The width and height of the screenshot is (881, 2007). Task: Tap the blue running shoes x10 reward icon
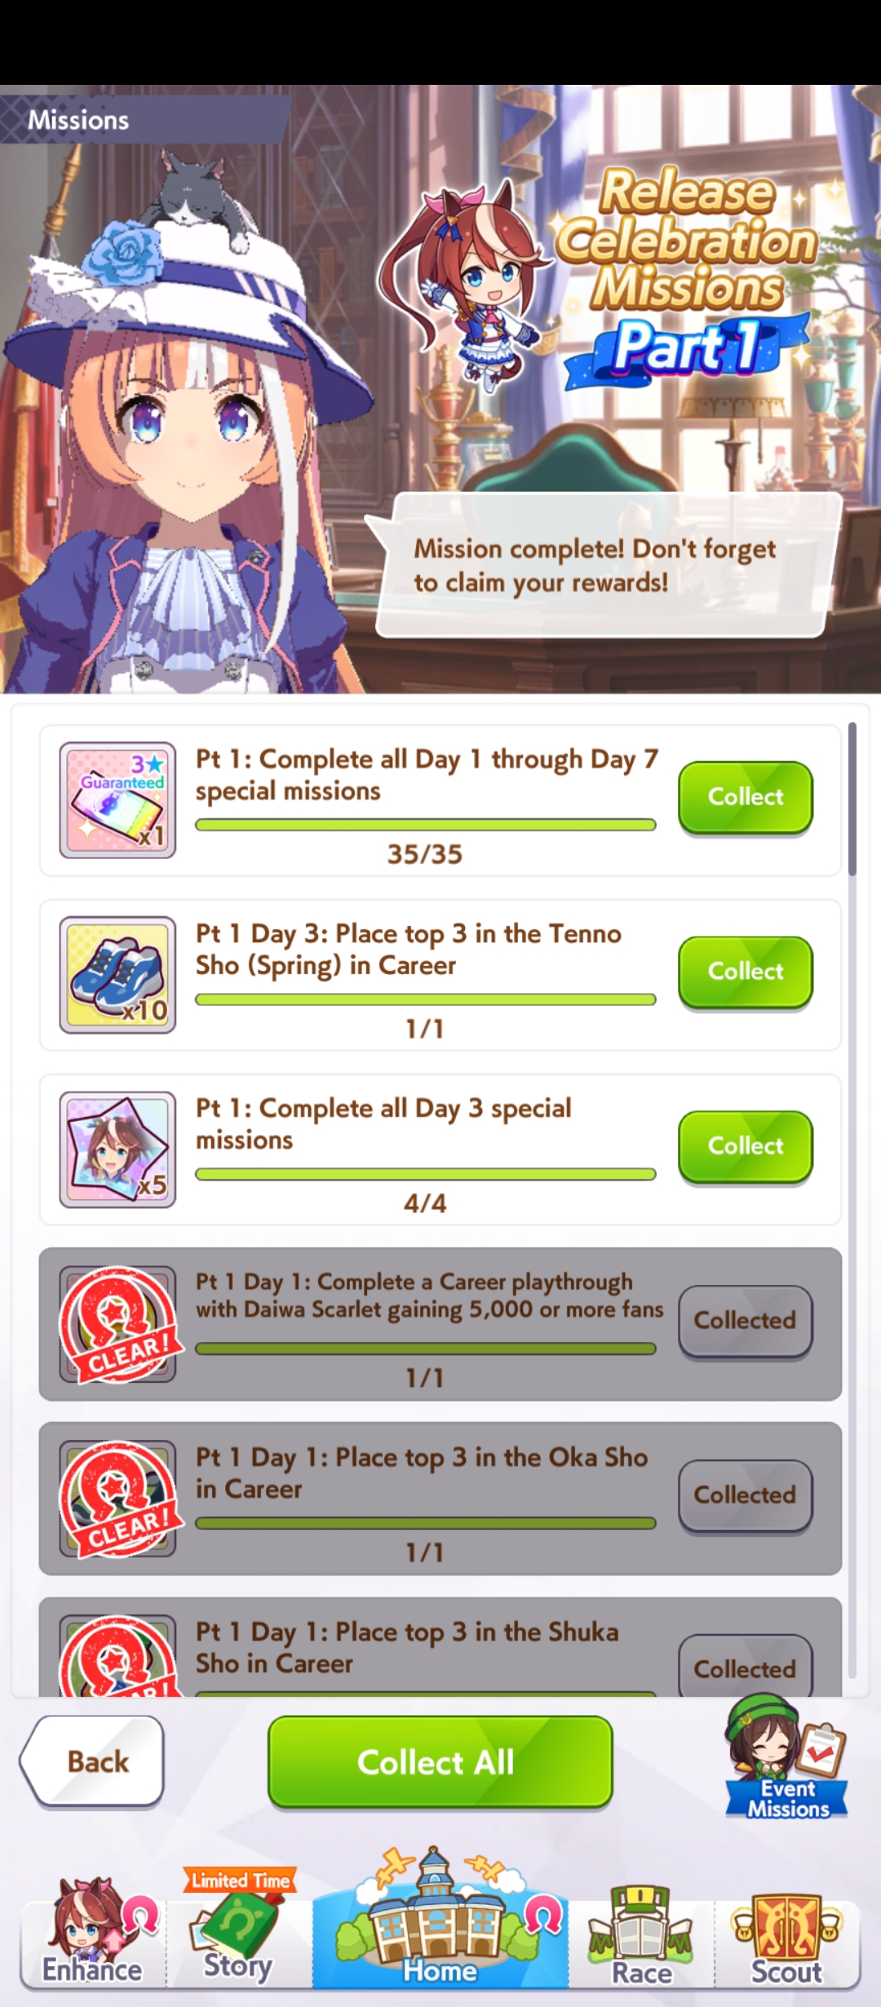point(117,974)
